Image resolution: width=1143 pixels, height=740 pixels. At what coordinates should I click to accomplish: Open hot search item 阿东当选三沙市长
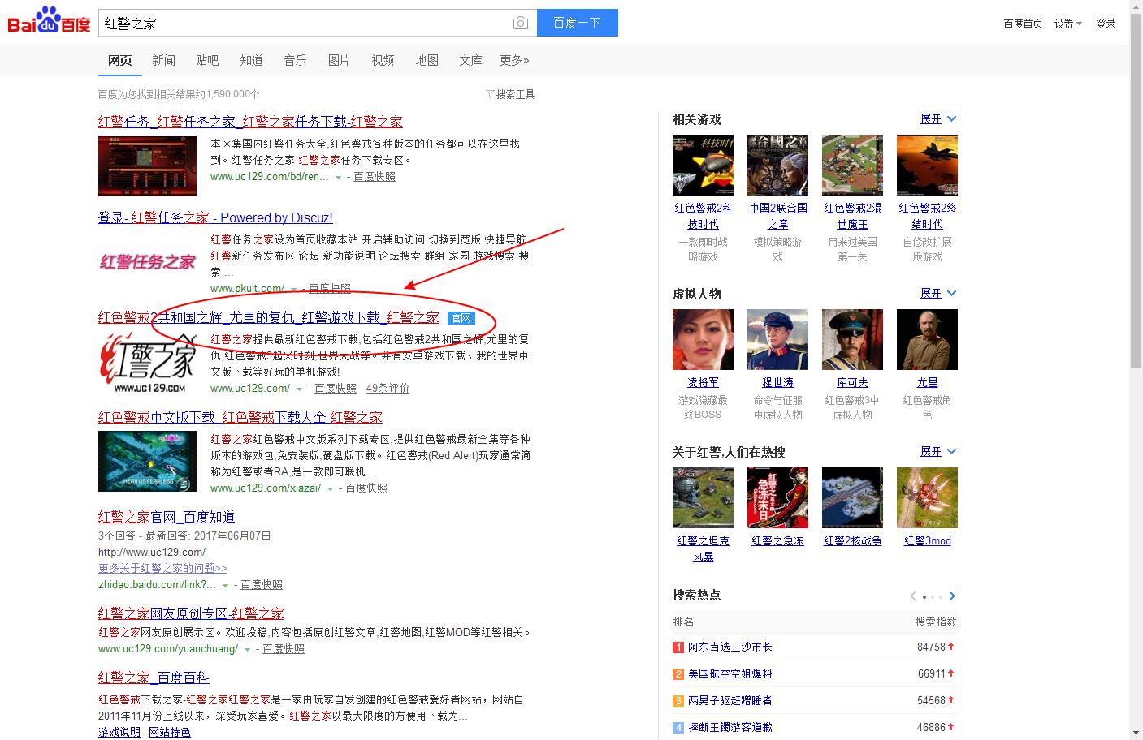[x=731, y=647]
